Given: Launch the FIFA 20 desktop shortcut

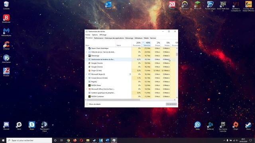Looking at the screenshot, I should tap(172, 5).
